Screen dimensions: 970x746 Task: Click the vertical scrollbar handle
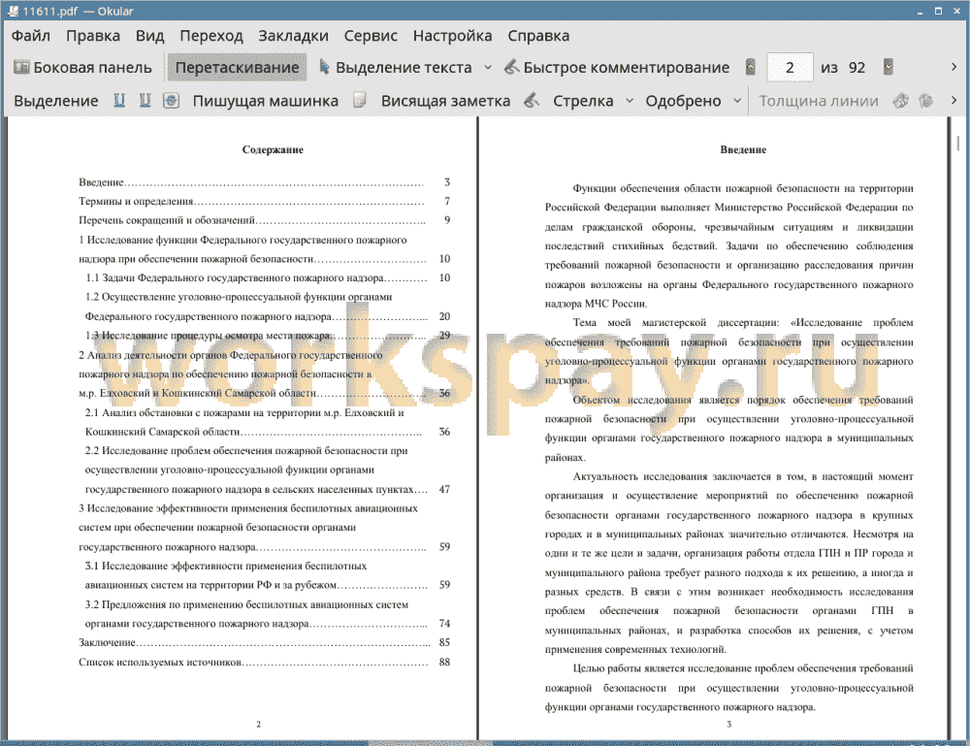957,143
